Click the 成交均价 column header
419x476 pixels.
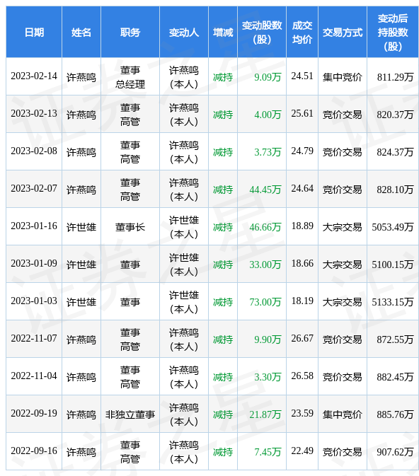302,32
